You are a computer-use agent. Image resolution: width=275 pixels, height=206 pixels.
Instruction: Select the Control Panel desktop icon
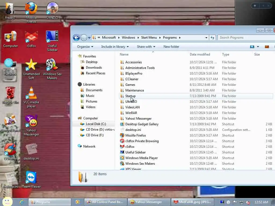tap(10, 123)
